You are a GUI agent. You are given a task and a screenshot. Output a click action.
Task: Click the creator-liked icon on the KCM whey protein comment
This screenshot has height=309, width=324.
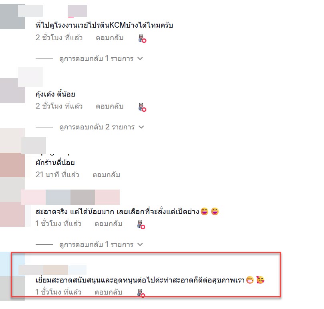142,39
